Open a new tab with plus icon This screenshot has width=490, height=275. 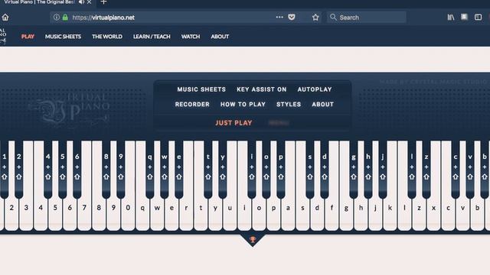[x=103, y=2]
